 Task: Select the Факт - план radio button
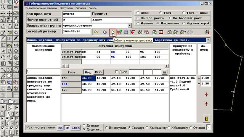coord(184,13)
